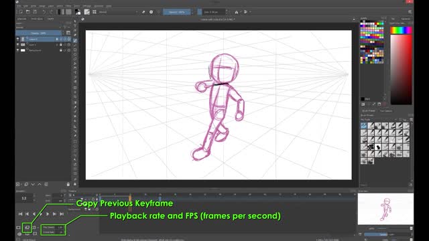
Task: Hide the selected top layer
Action: [18, 39]
